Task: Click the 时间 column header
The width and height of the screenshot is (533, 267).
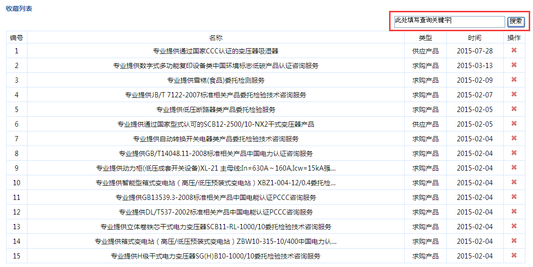Action: [474, 38]
